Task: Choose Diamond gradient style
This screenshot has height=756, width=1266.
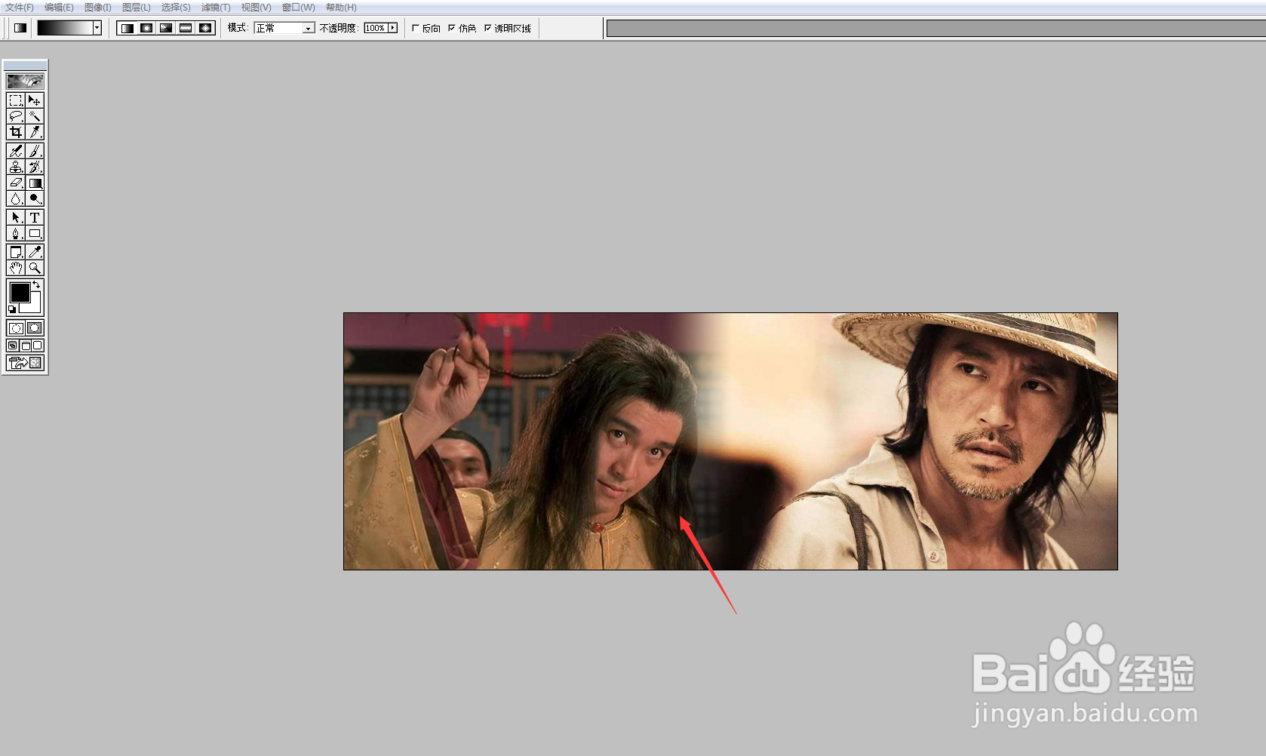Action: click(205, 28)
